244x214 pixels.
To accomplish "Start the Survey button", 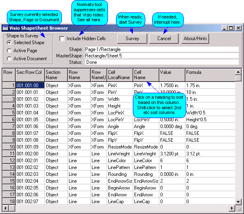I will click(132, 39).
